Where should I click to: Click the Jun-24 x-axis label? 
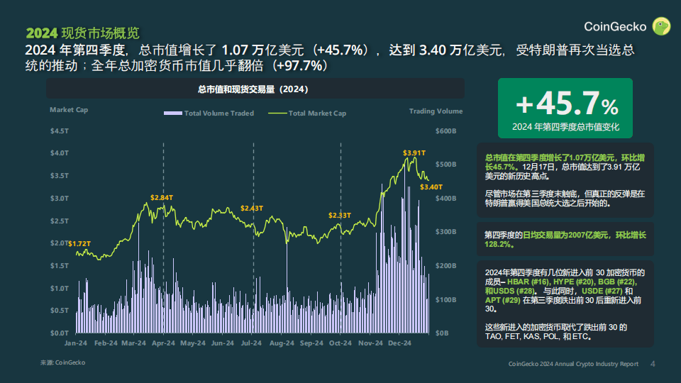coord(222,343)
